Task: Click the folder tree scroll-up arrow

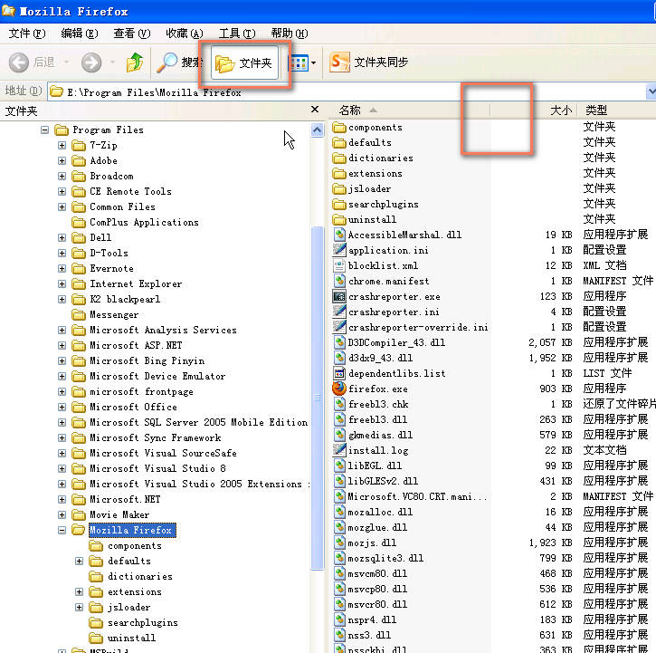Action: [317, 130]
